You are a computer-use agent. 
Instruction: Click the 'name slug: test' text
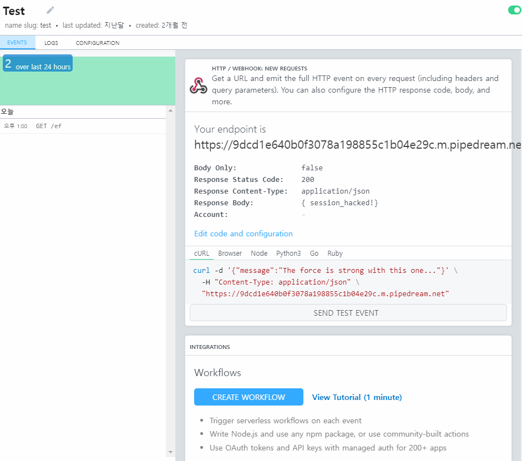[28, 26]
